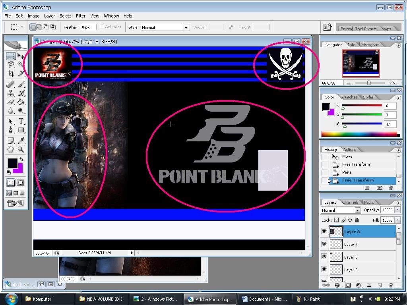407x305 pixels.
Task: Select the Crop tool
Action: (11, 73)
